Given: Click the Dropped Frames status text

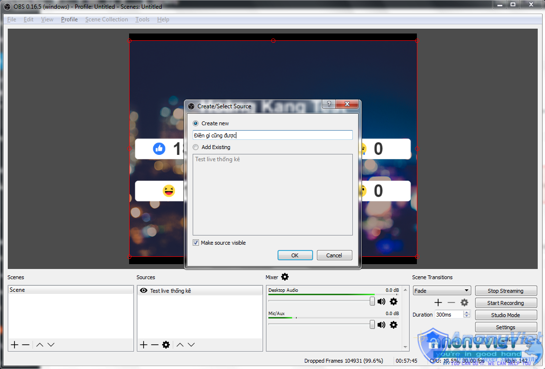Looking at the screenshot, I should pos(344,361).
